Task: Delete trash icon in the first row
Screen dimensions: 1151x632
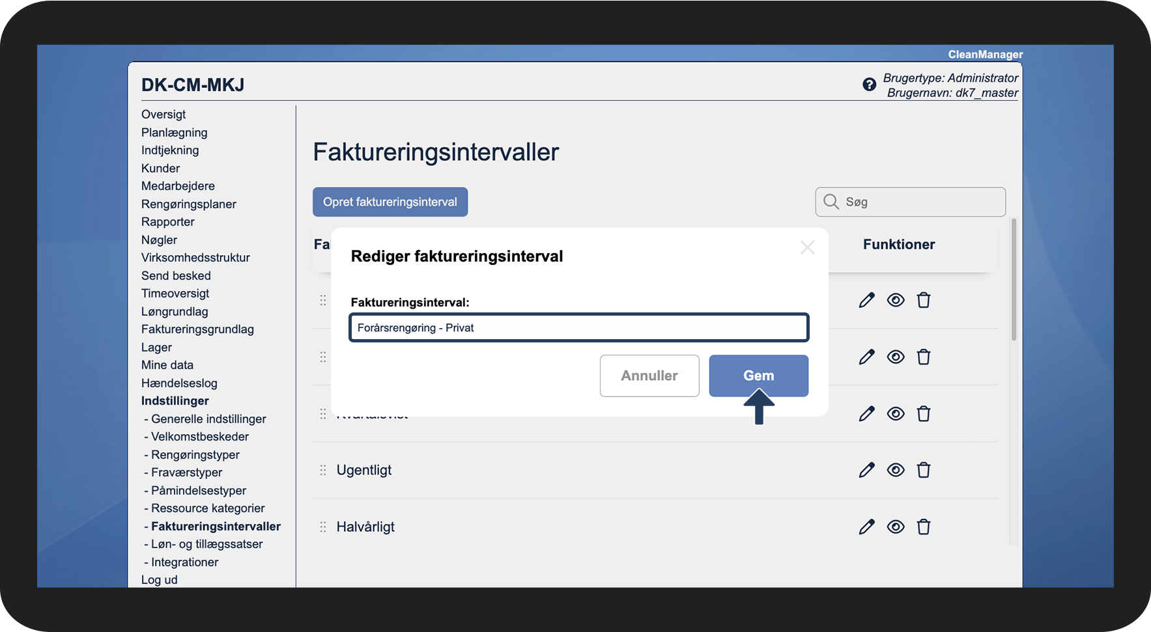Action: tap(924, 300)
